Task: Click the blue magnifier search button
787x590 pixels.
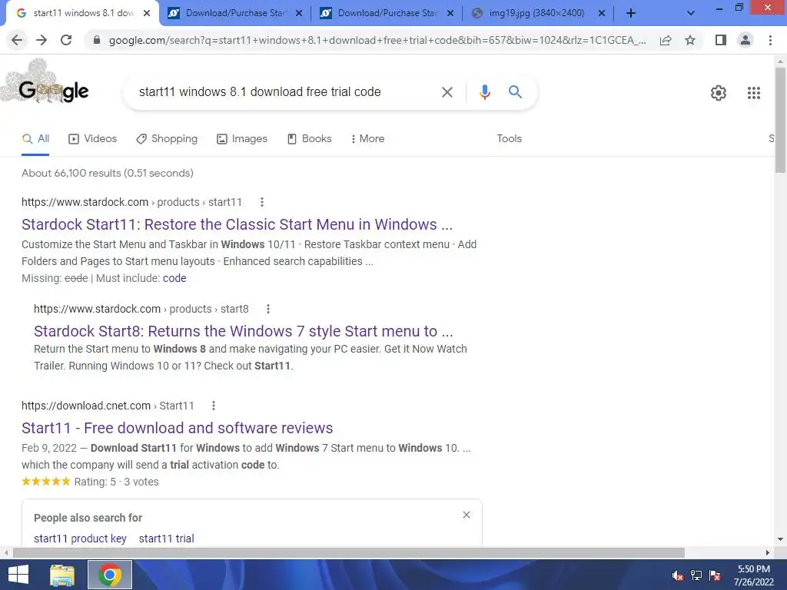Action: (x=515, y=92)
